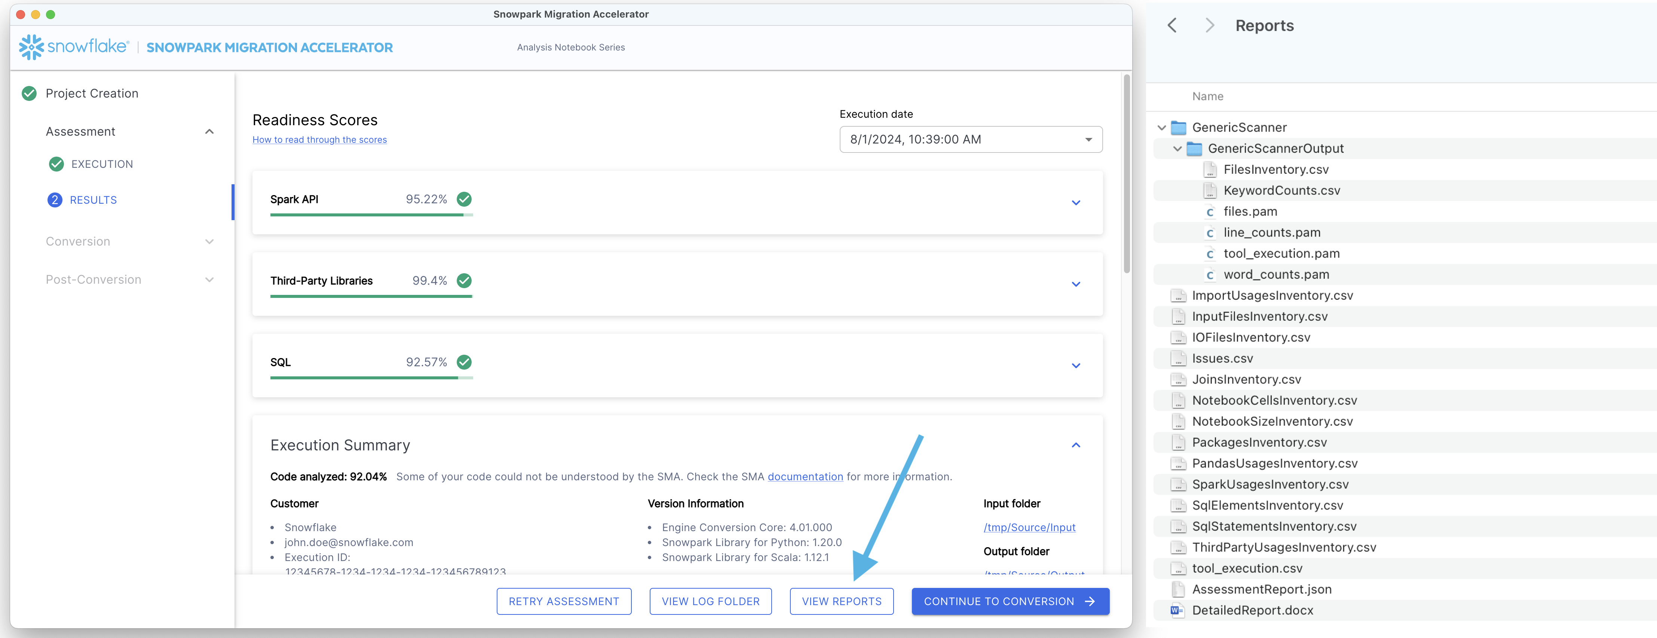Image resolution: width=1657 pixels, height=638 pixels.
Task: Click the Snowflake logo icon
Action: tap(31, 47)
